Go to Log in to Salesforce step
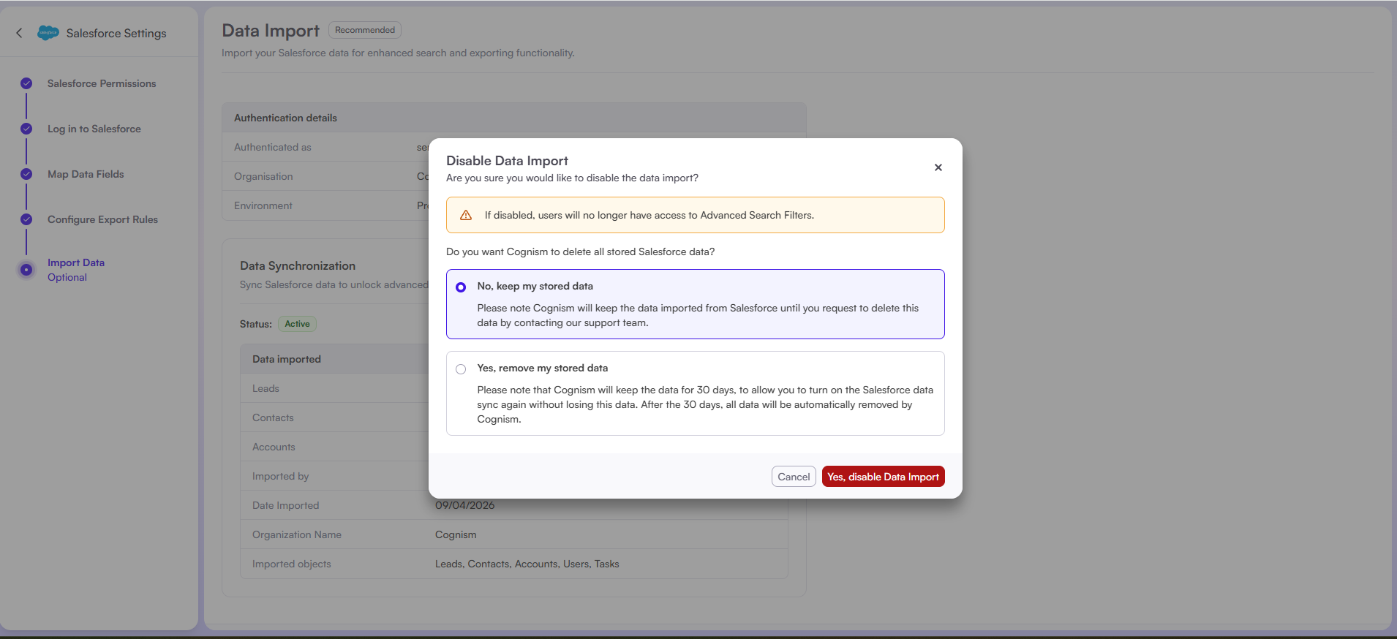The image size is (1397, 639). pyautogui.click(x=94, y=129)
